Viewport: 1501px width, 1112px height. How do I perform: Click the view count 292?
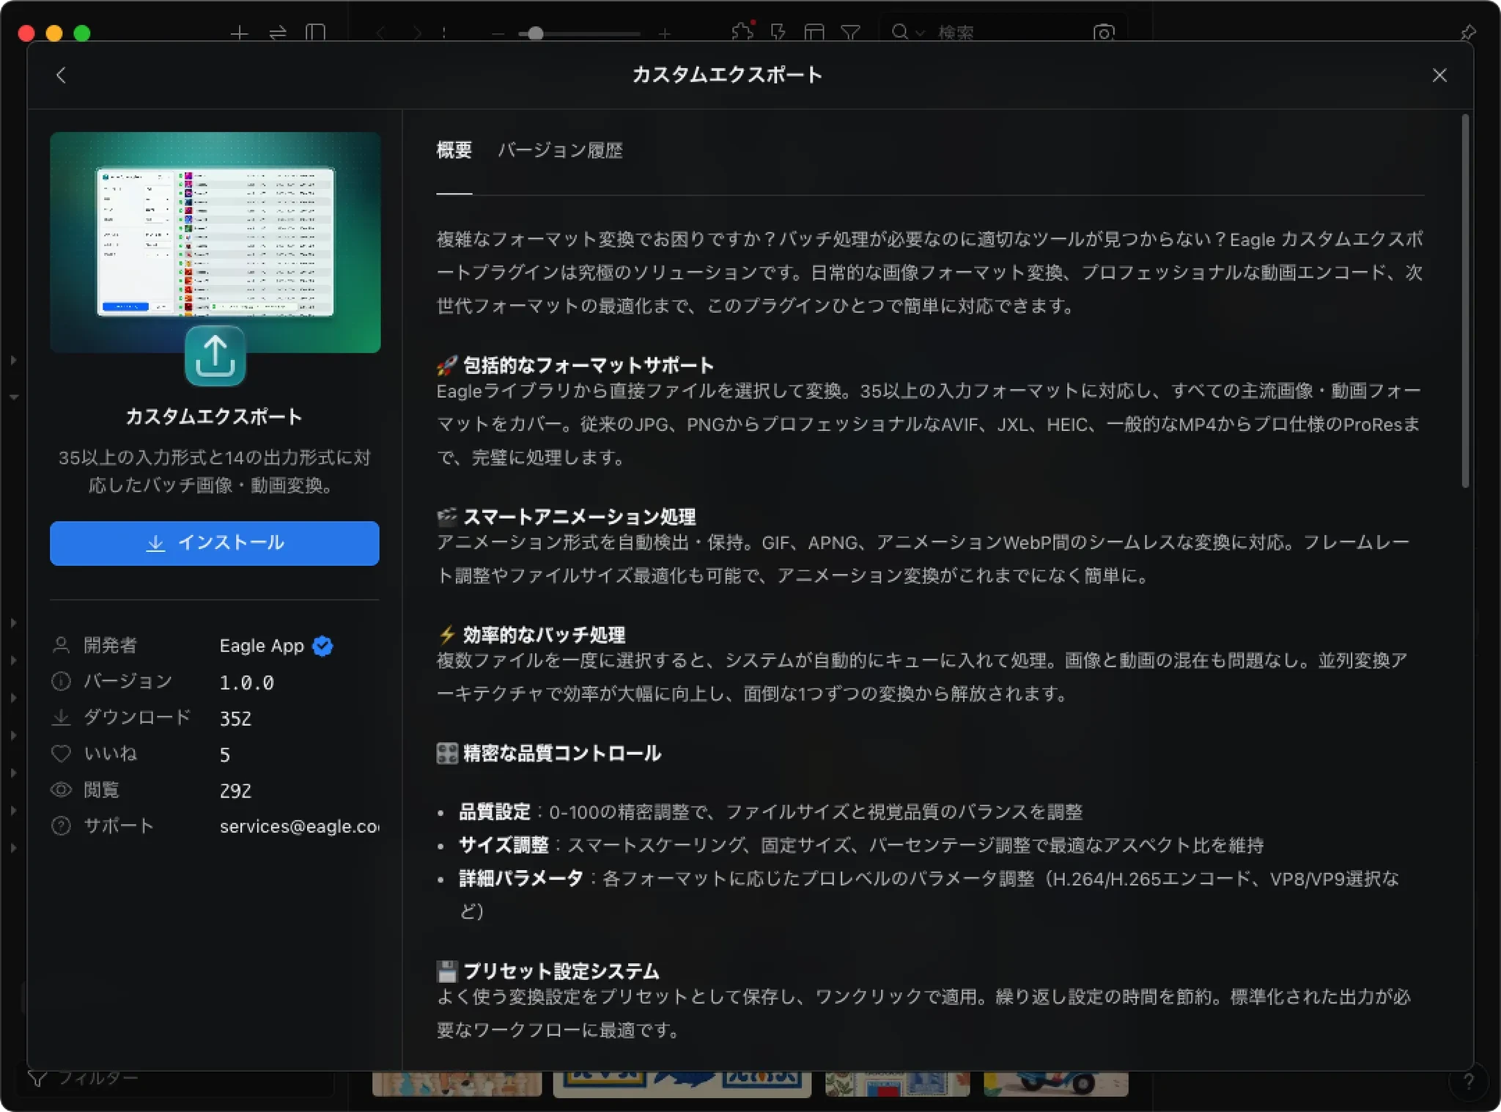tap(235, 791)
